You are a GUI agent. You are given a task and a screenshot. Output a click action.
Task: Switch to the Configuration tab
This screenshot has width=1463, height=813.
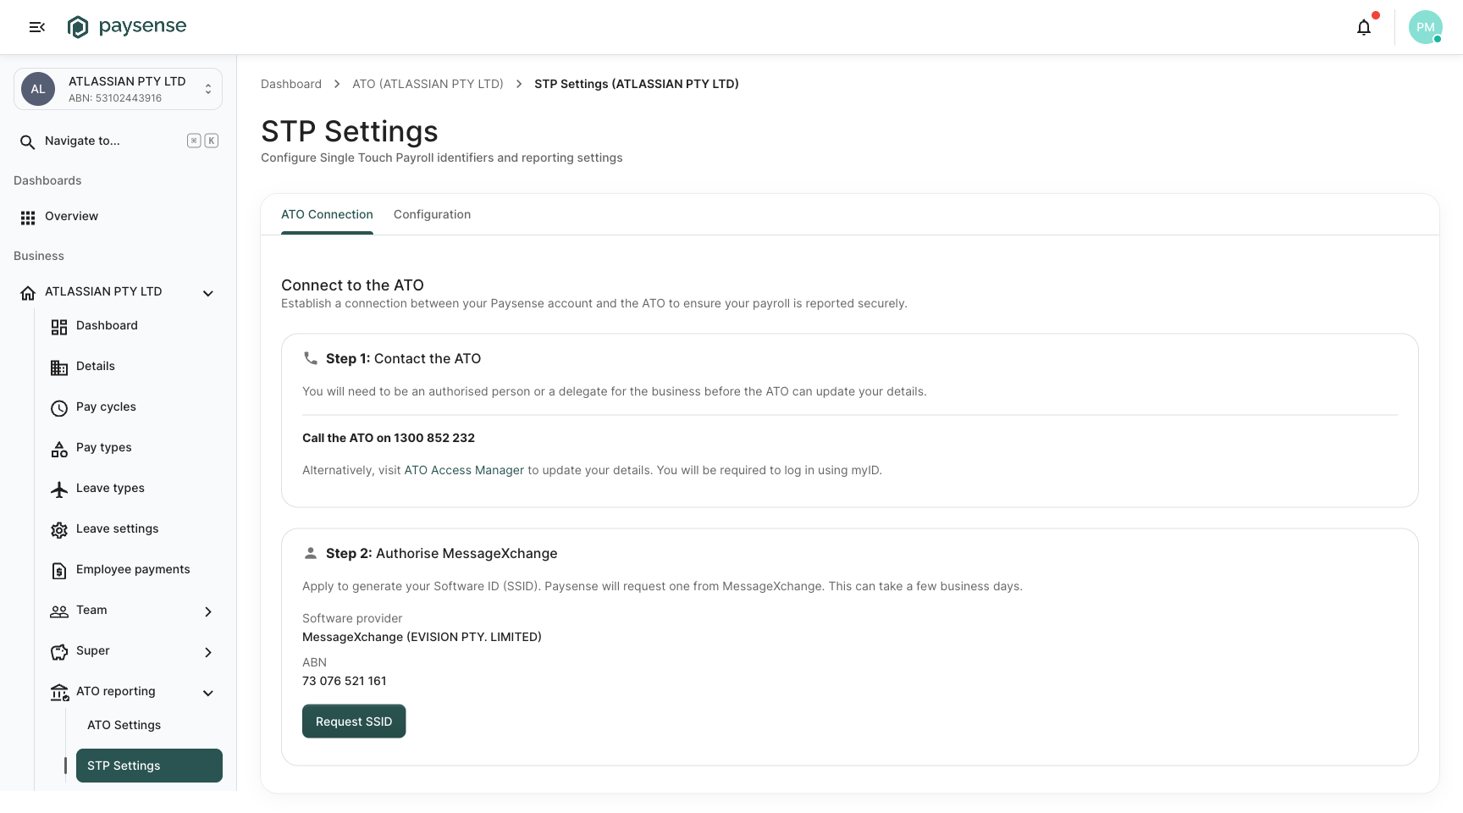[432, 215]
